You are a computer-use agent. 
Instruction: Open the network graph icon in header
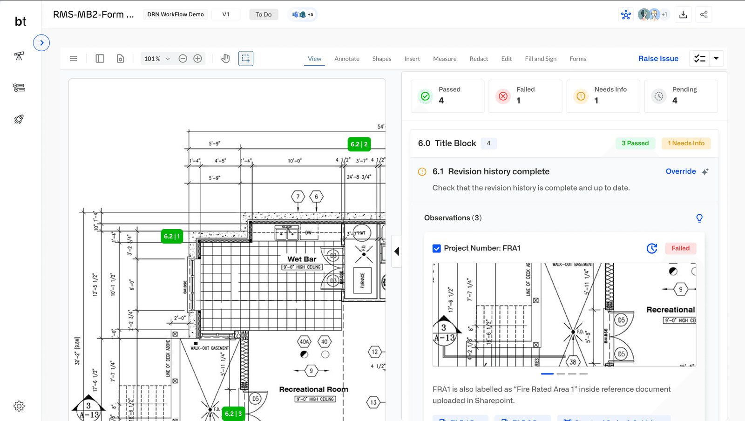626,14
